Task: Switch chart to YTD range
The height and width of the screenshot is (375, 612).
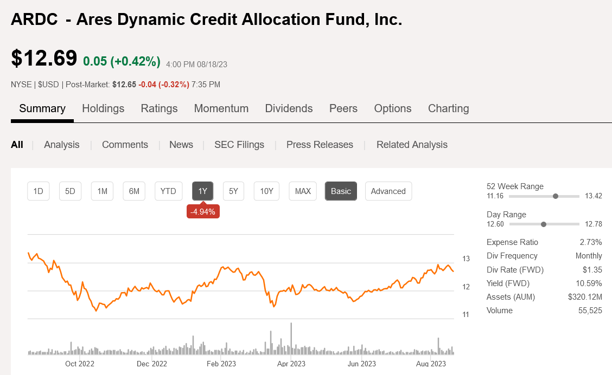Action: 168,191
